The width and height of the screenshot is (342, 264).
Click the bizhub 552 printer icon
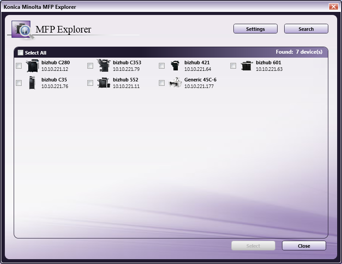click(104, 83)
